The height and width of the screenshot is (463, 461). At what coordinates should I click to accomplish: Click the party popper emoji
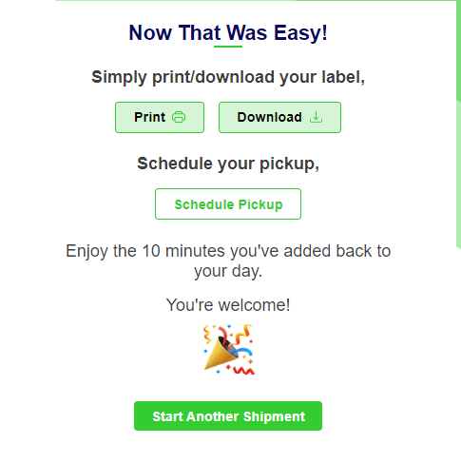pyautogui.click(x=228, y=349)
